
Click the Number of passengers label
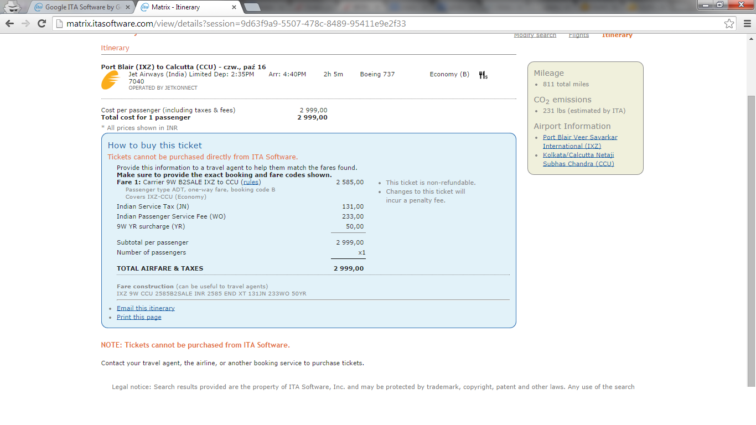tap(152, 252)
